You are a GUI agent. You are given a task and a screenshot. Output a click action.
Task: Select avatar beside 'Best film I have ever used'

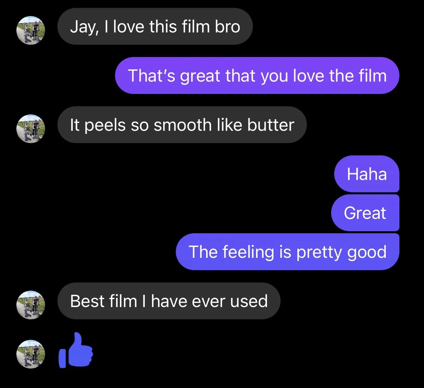pos(31,305)
